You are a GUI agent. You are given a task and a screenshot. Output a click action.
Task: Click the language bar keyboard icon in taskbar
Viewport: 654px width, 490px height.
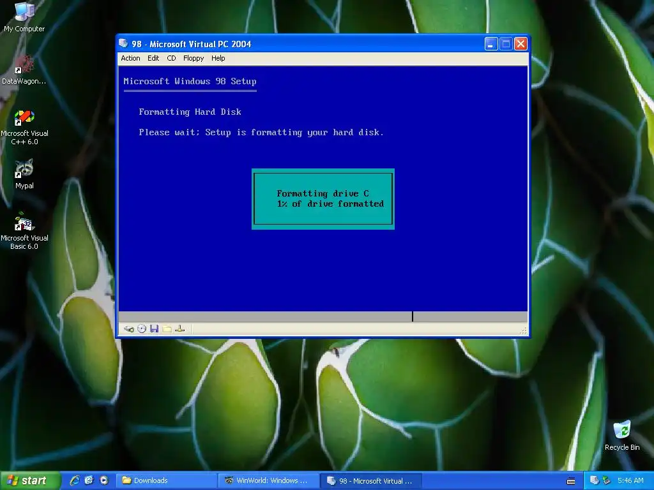click(x=571, y=481)
